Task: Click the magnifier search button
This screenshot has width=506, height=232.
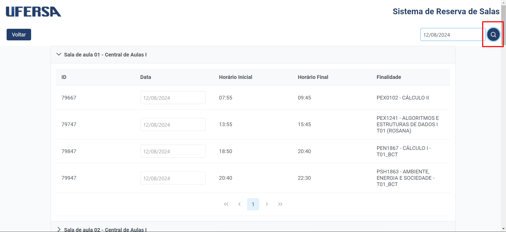Action: click(x=493, y=35)
